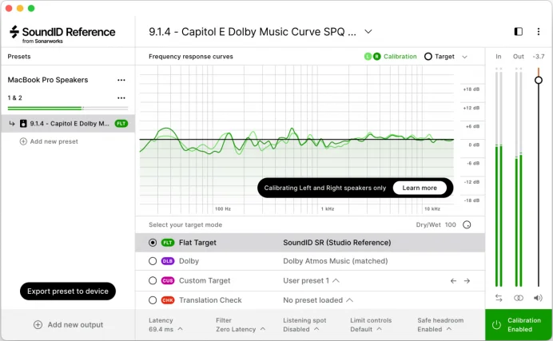The width and height of the screenshot is (553, 341).
Task: Click the Learn more button
Action: tap(420, 188)
